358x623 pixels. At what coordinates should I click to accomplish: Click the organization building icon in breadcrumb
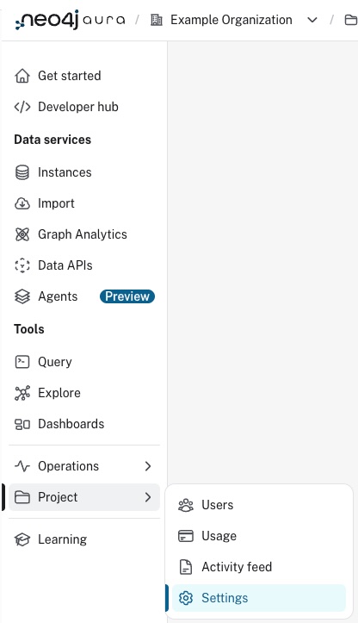(157, 20)
